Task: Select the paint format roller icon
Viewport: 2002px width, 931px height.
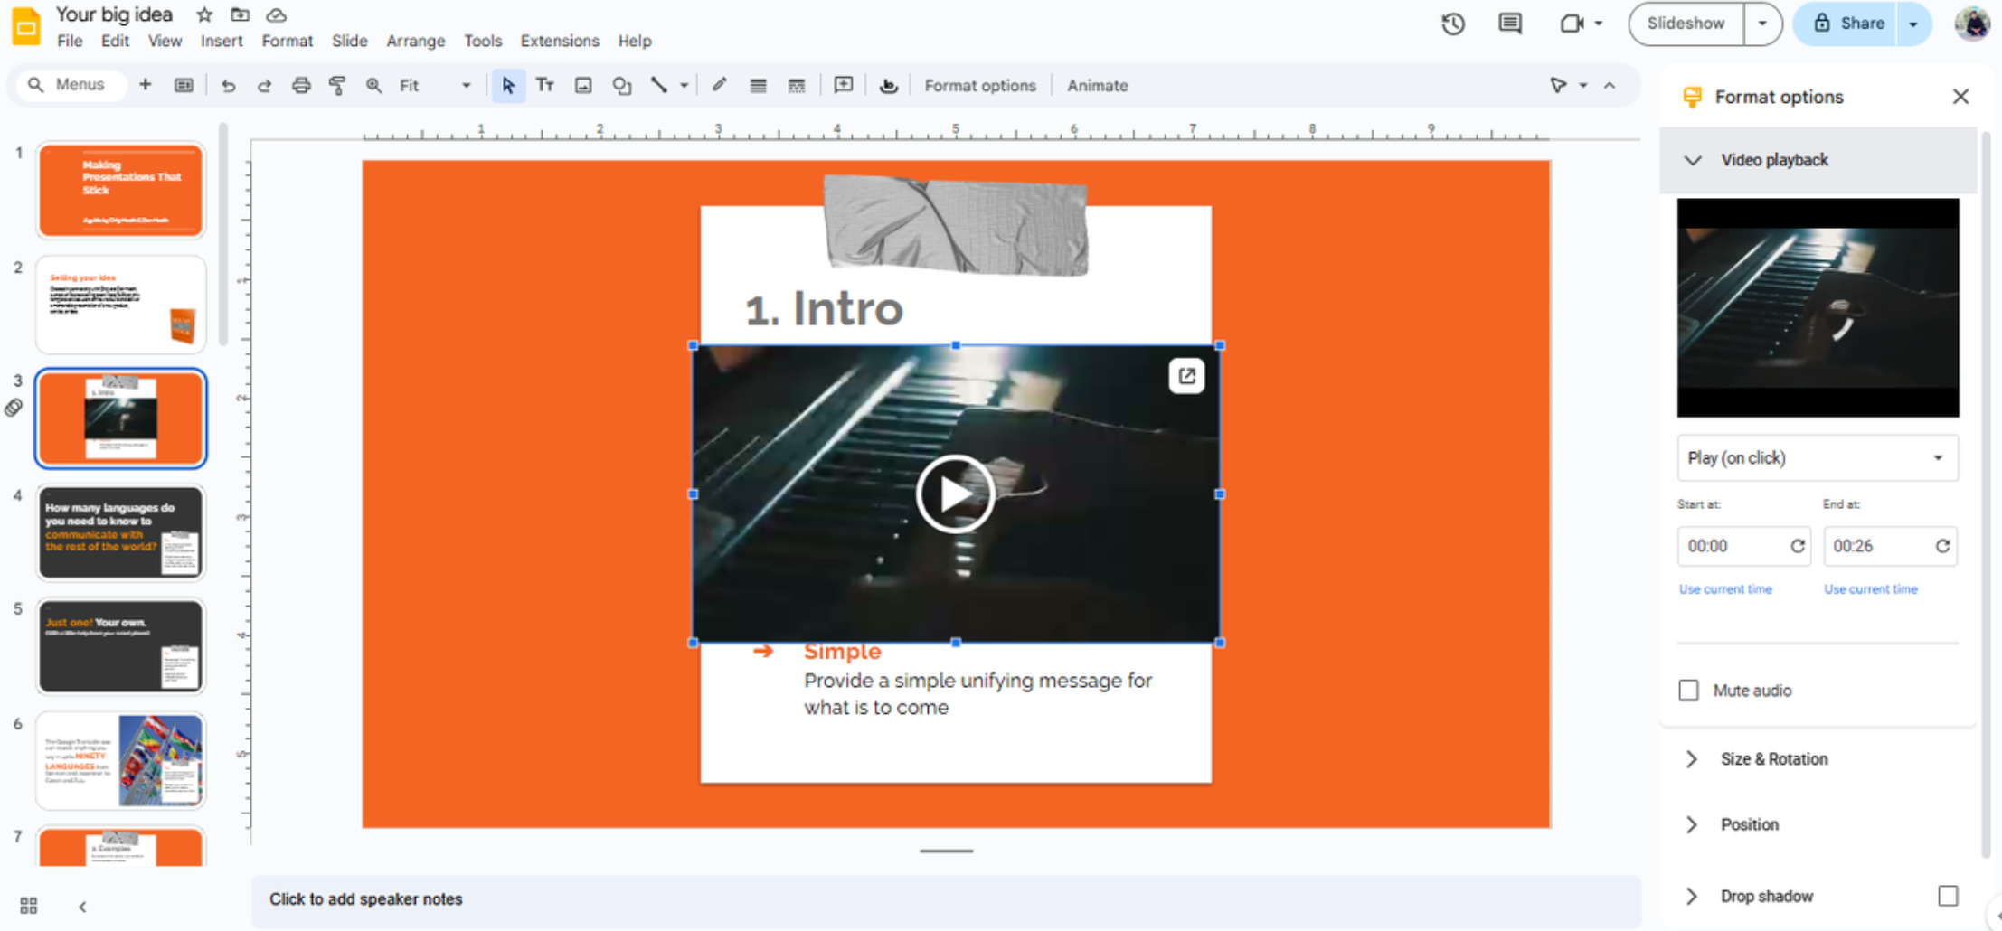Action: 337,86
